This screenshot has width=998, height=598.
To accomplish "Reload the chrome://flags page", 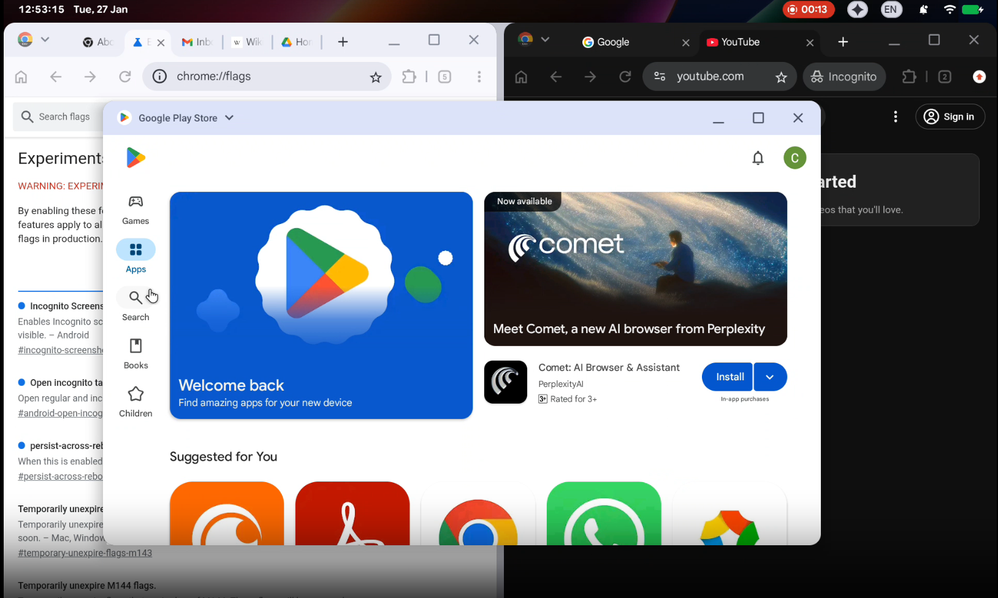I will (125, 77).
